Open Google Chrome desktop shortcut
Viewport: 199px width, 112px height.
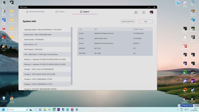point(12,100)
